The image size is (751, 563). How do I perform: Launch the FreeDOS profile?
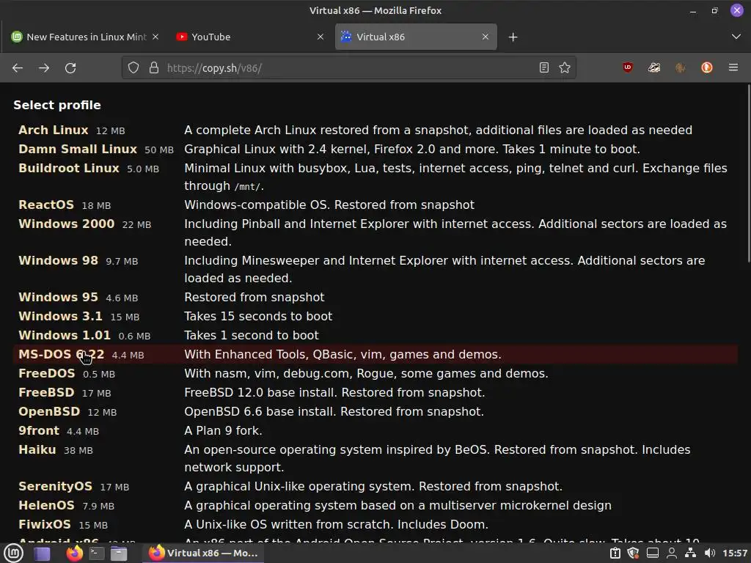(46, 373)
